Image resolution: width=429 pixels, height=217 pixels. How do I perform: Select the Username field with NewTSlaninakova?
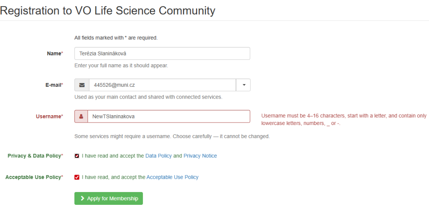coord(169,116)
